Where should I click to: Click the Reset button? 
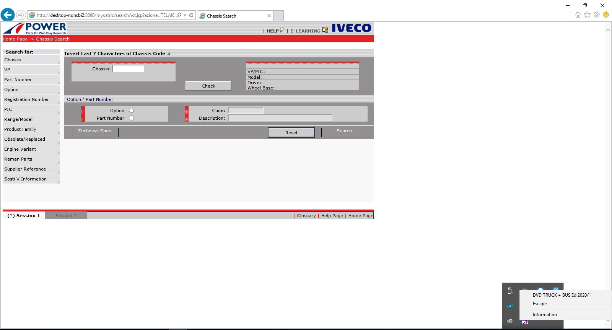(x=291, y=133)
